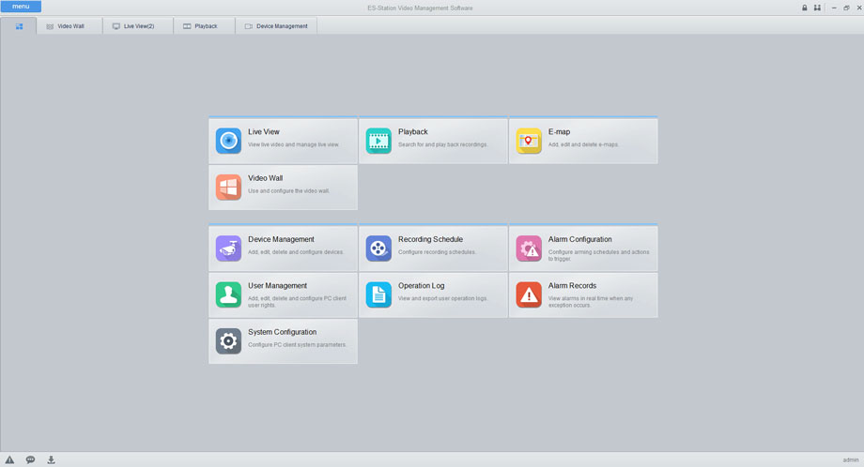This screenshot has width=864, height=467.
Task: Open the Device Management camera icon
Action: 228,249
